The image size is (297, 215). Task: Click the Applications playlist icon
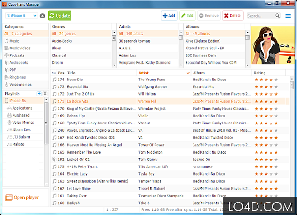click(9, 108)
